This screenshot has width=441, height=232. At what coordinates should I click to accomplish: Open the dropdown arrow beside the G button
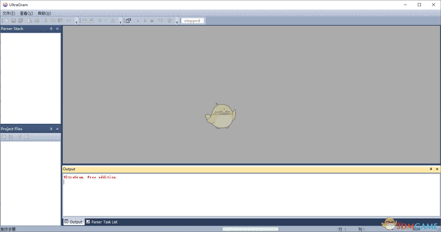105,21
